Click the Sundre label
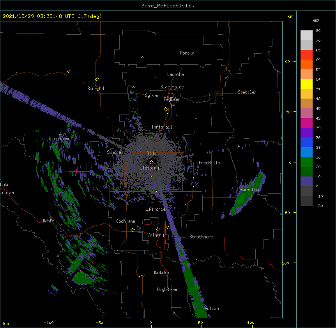The width and height of the screenshot is (336, 328). [114, 152]
